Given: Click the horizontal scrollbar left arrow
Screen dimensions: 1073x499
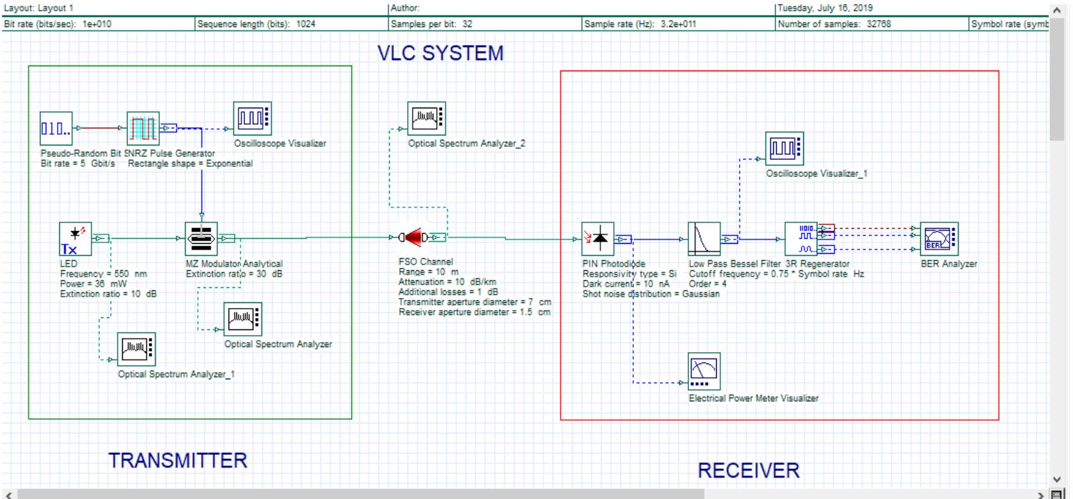Looking at the screenshot, I should (7, 493).
